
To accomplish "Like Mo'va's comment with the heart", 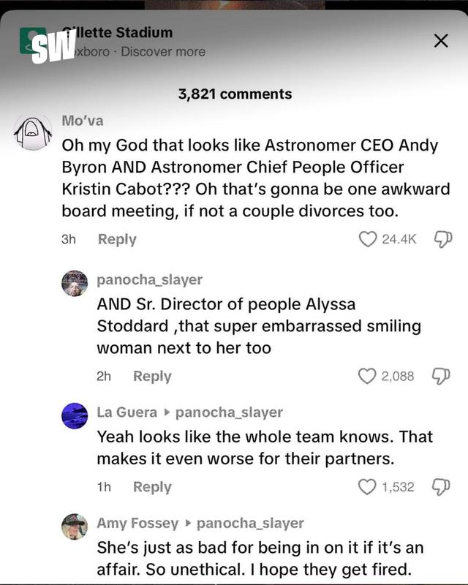I will click(367, 239).
